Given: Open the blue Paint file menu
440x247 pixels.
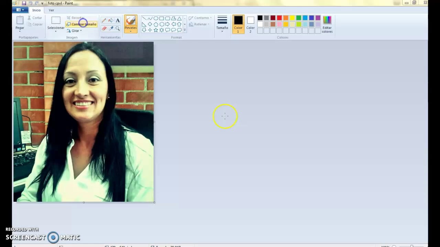Looking at the screenshot, I should pos(20,10).
